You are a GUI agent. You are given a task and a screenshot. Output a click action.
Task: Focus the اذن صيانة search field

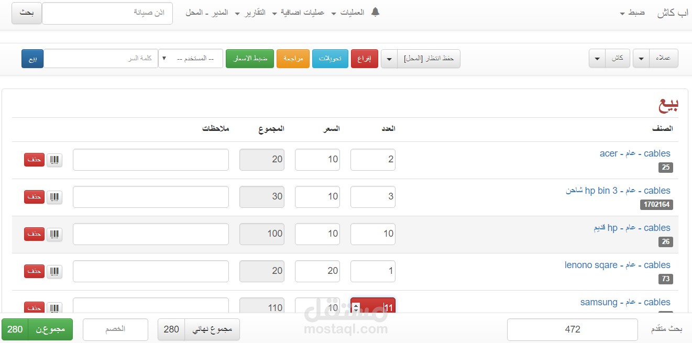coord(107,13)
